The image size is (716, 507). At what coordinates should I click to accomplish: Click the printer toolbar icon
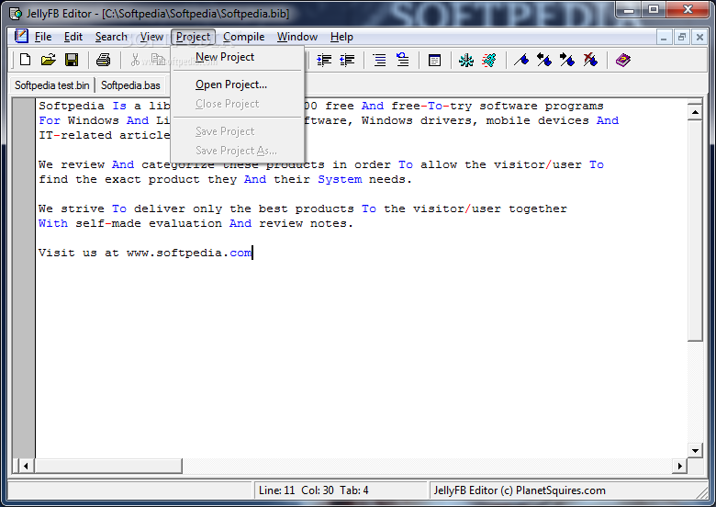click(x=103, y=60)
